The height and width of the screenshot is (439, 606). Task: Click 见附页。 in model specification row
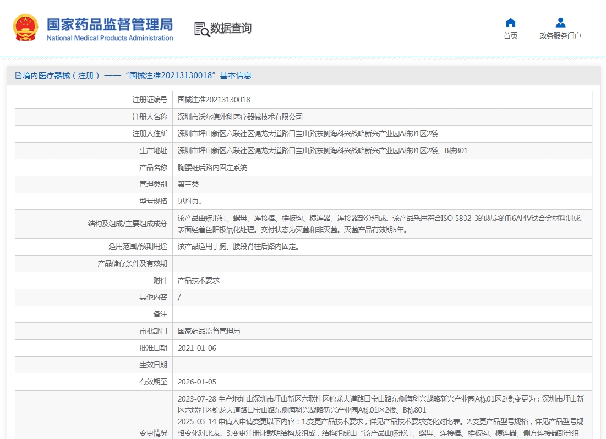click(190, 201)
